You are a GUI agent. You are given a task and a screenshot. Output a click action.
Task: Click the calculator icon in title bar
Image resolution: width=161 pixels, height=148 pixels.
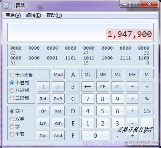coord(6,6)
